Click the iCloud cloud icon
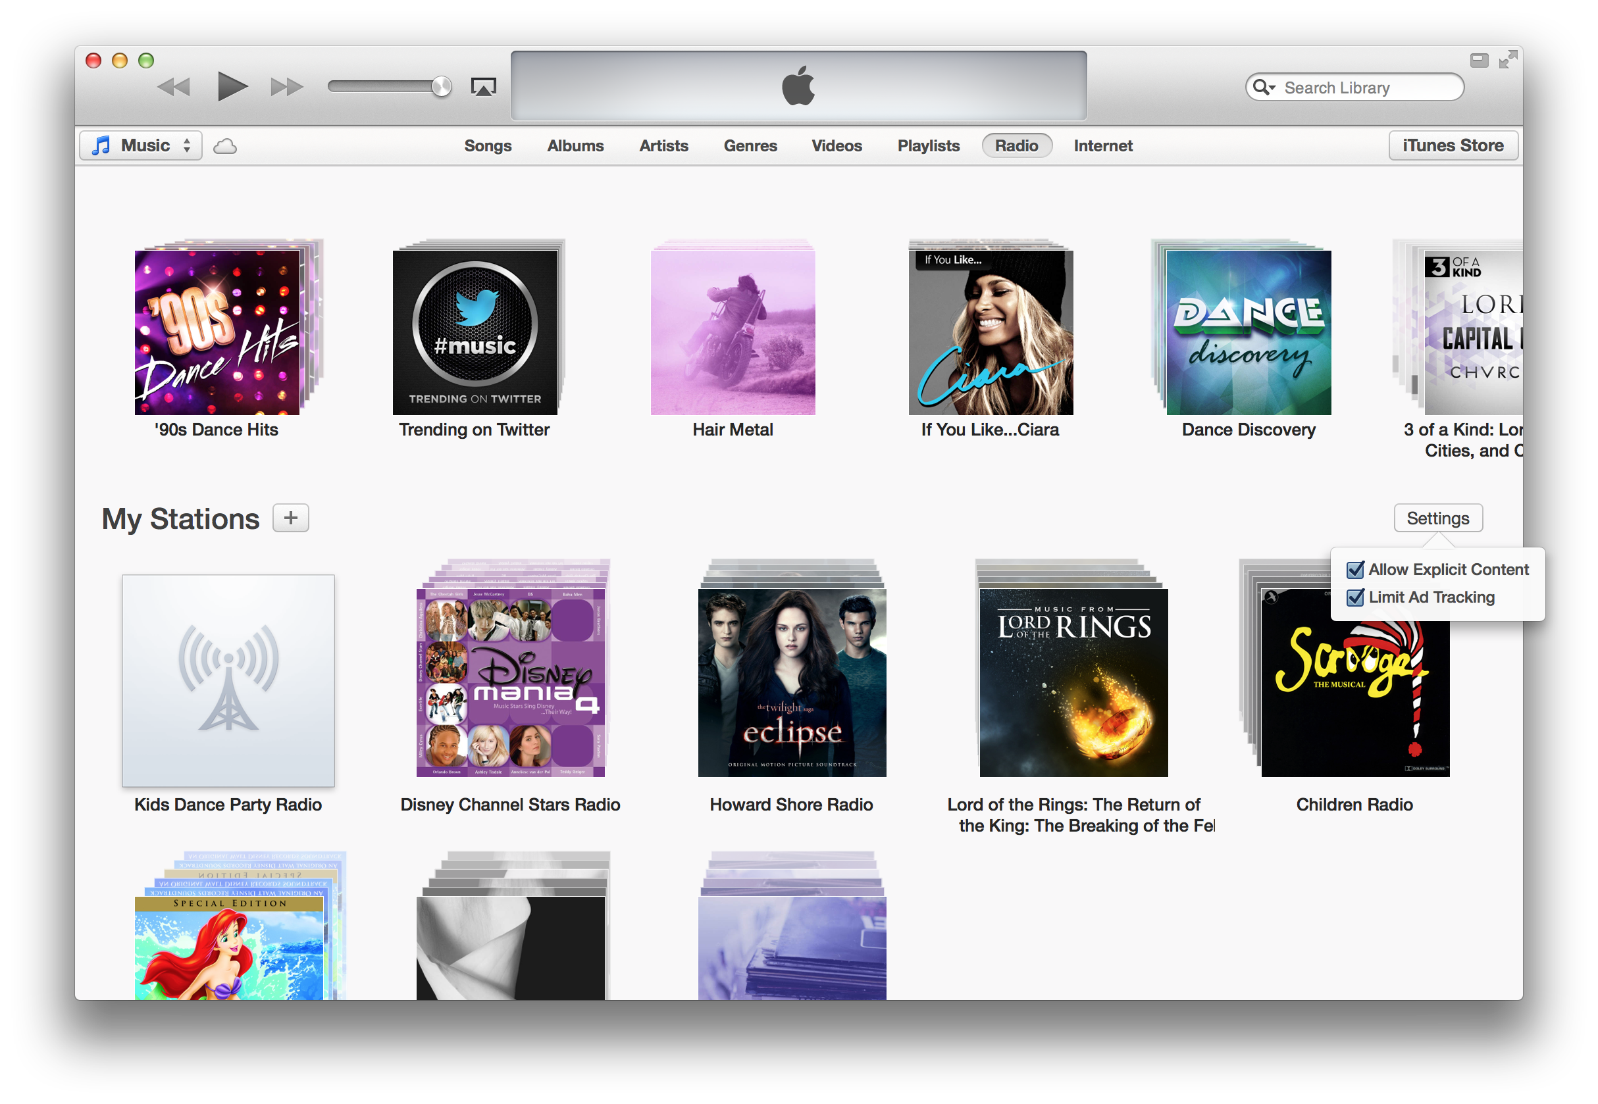1598x1104 pixels. pos(225,147)
